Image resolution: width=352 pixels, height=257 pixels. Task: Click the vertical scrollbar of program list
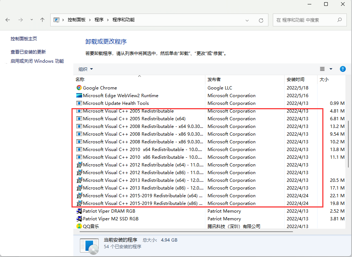click(x=348, y=144)
